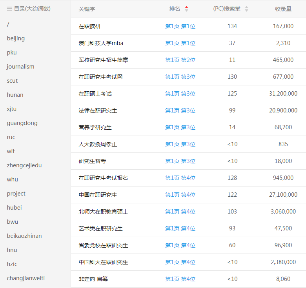Click the 关键字 column header
The height and width of the screenshot is (288, 306).
pos(87,9)
